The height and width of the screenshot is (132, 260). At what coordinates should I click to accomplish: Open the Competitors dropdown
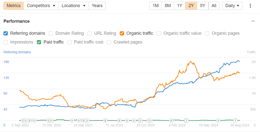point(41,6)
